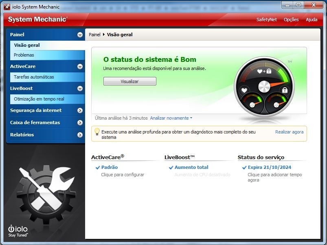Image resolution: width=327 pixels, height=245 pixels.
Task: Open the Ajuda menu
Action: [312, 19]
